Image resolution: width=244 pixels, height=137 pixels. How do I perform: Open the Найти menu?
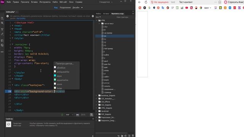click(x=55, y=2)
